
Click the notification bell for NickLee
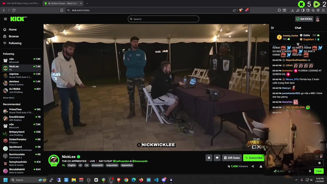pos(209,158)
